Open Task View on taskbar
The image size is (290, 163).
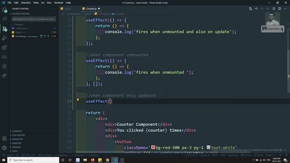[x=70, y=160]
